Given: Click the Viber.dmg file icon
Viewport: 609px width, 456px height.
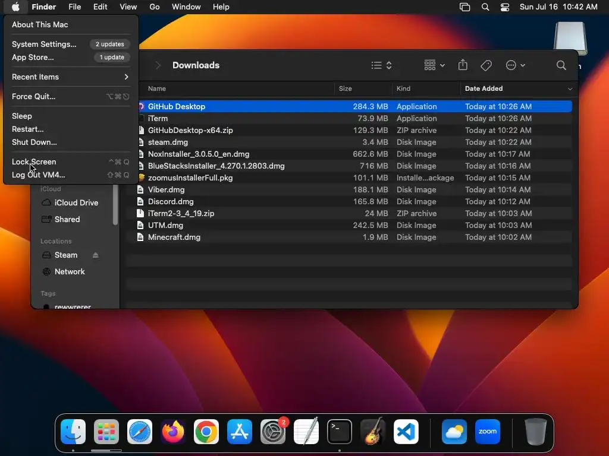Looking at the screenshot, I should pos(140,189).
